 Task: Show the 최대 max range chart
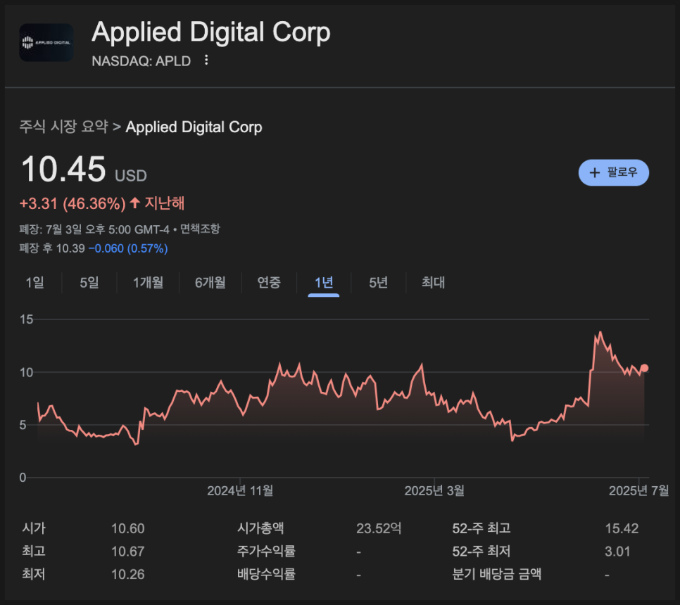click(433, 283)
